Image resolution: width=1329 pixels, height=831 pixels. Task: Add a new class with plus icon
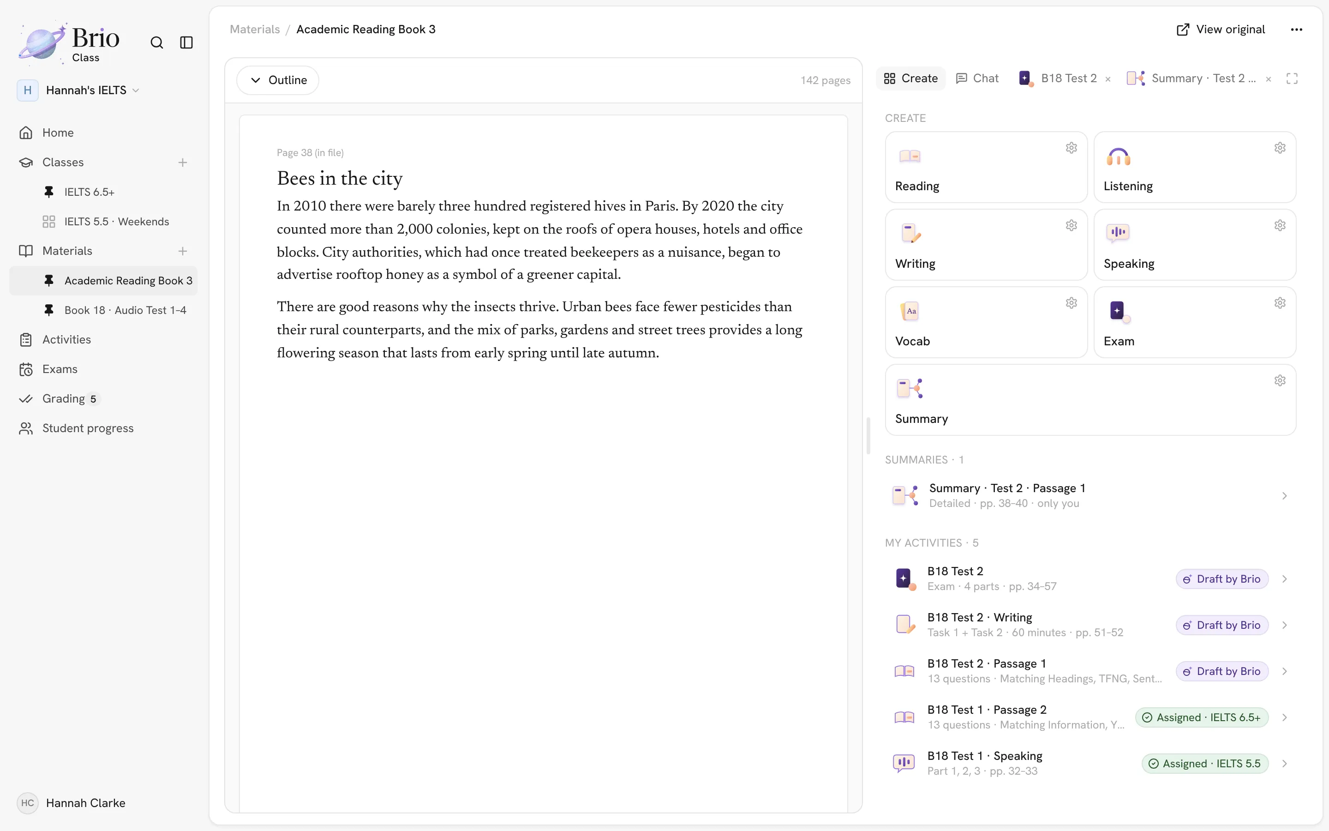[183, 163]
